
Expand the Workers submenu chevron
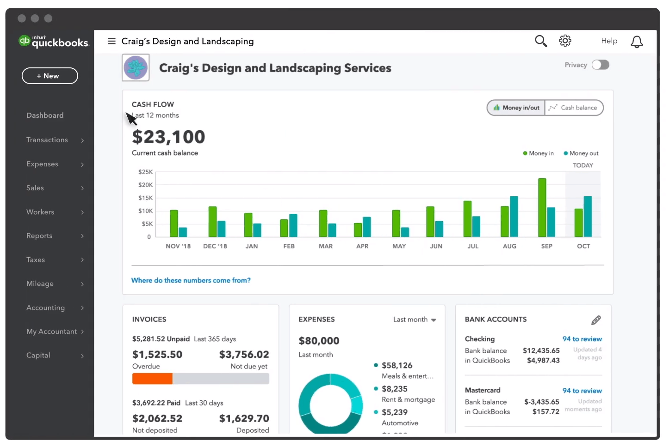point(82,212)
